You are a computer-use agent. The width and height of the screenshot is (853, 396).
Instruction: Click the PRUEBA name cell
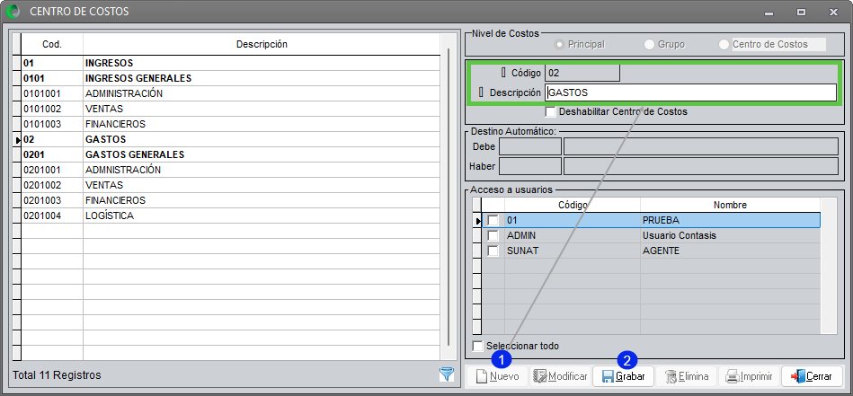point(730,221)
